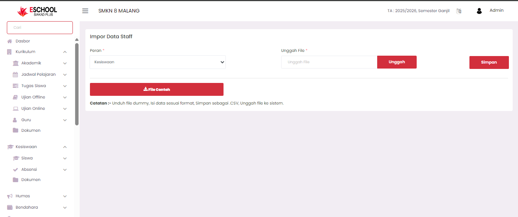518x217 pixels.
Task: Expand the Akademik submenu
Action: pos(65,63)
